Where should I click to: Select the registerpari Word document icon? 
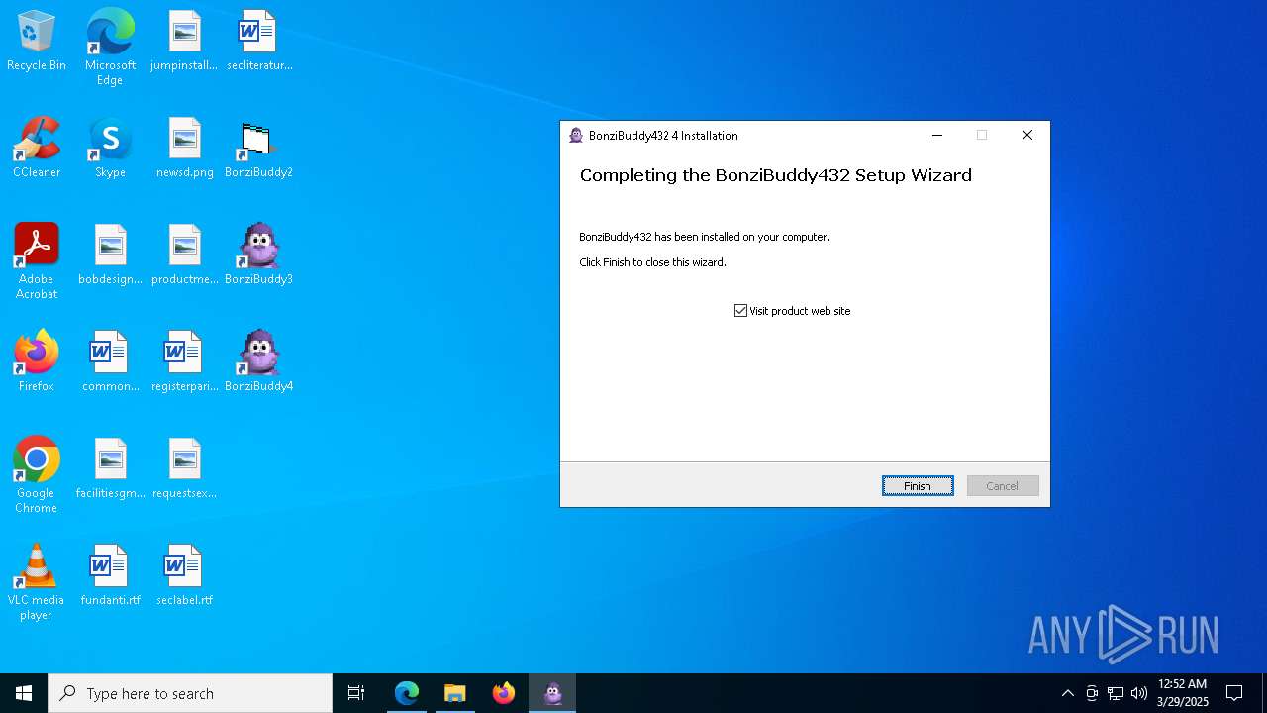click(x=184, y=362)
